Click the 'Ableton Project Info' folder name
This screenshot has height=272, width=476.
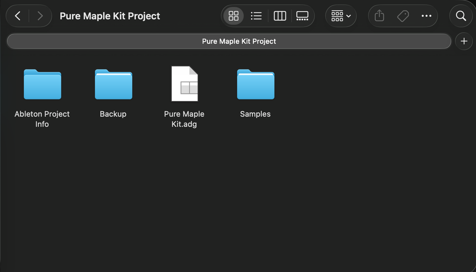coord(42,119)
